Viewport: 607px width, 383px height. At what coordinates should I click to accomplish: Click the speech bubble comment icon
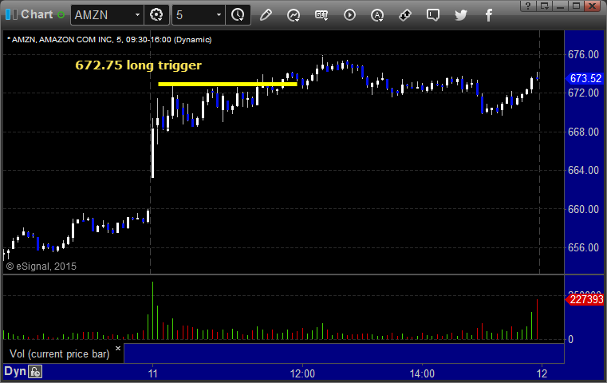pyautogui.click(x=433, y=15)
